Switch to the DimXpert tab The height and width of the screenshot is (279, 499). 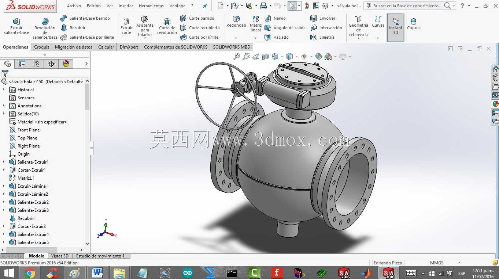point(129,47)
